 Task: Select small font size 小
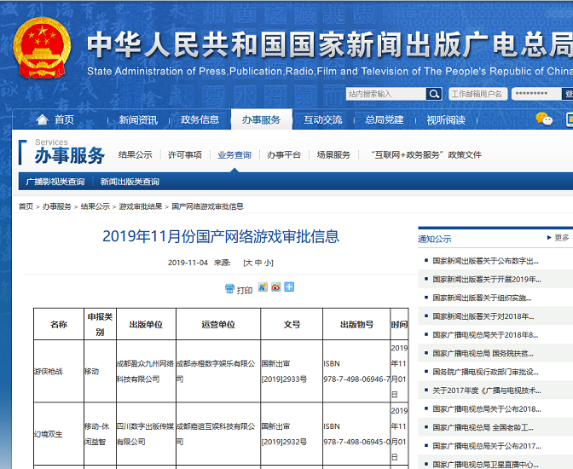[x=269, y=263]
